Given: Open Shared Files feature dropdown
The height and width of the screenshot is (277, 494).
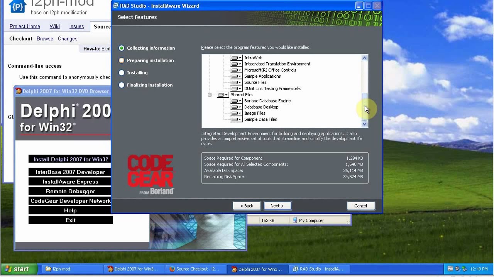Looking at the screenshot, I should click(223, 95).
